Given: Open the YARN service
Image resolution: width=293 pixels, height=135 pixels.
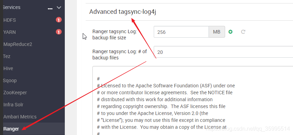Looking at the screenshot, I should 10,32.
